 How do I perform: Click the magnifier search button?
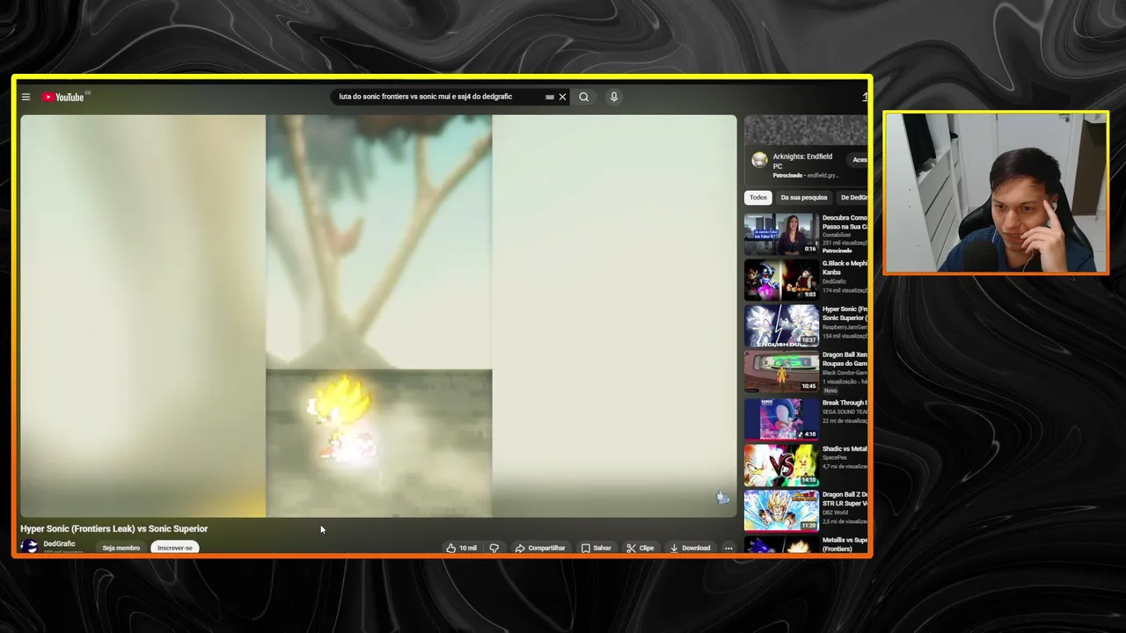[583, 98]
